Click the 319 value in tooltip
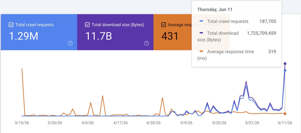The image size is (301, 133). tap(272, 52)
